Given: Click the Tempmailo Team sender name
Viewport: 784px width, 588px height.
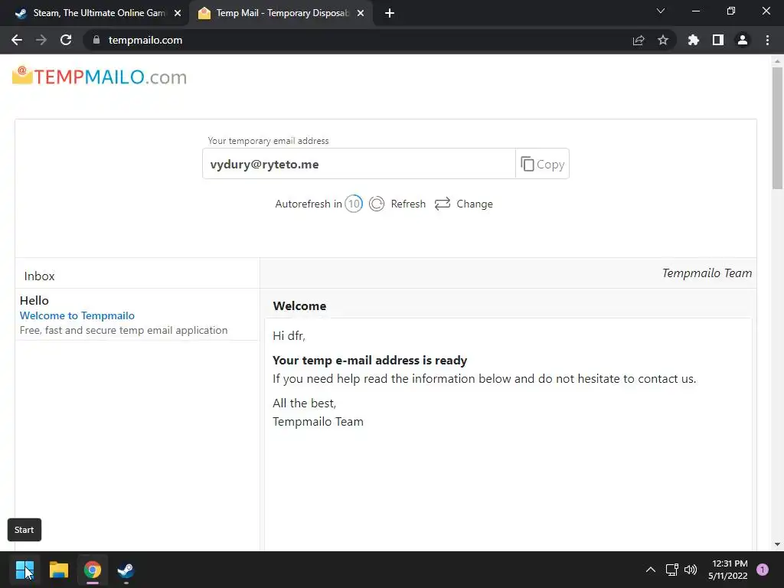Looking at the screenshot, I should pyautogui.click(x=707, y=273).
